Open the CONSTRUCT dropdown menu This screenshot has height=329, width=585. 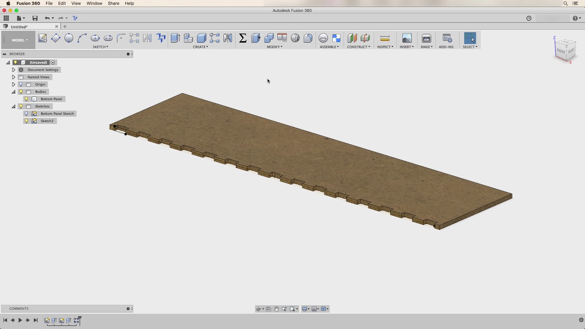[359, 47]
